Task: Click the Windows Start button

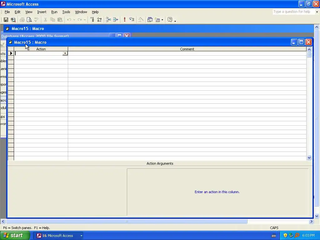Action: [x=15, y=236]
